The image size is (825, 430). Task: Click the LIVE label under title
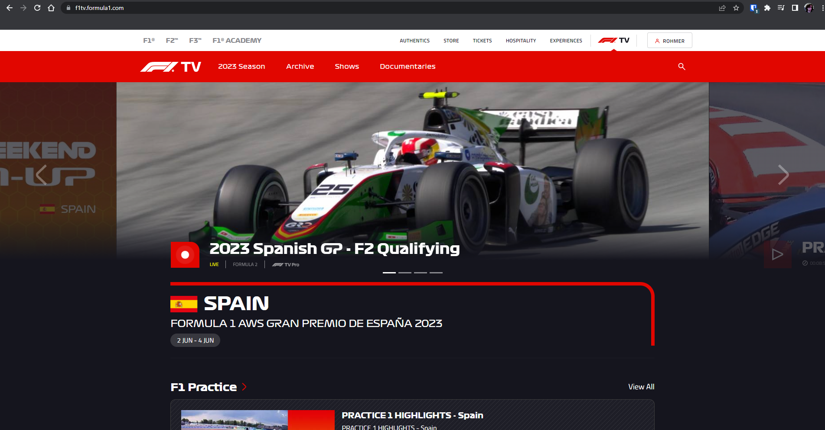[214, 264]
